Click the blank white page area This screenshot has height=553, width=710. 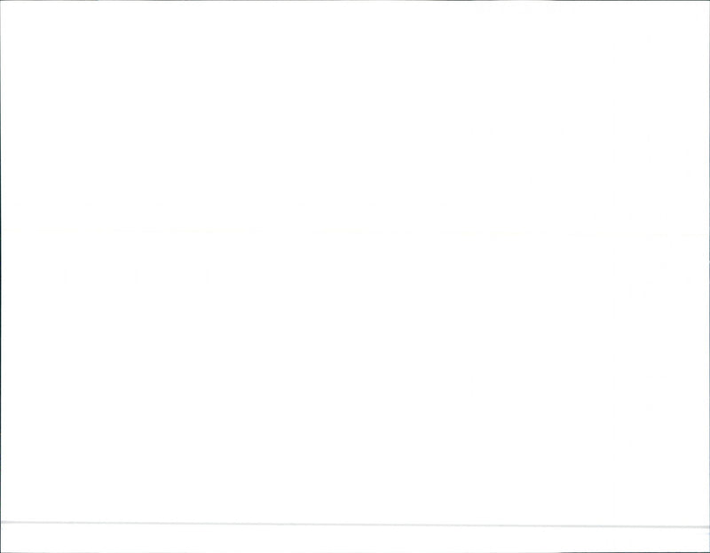pyautogui.click(x=355, y=261)
